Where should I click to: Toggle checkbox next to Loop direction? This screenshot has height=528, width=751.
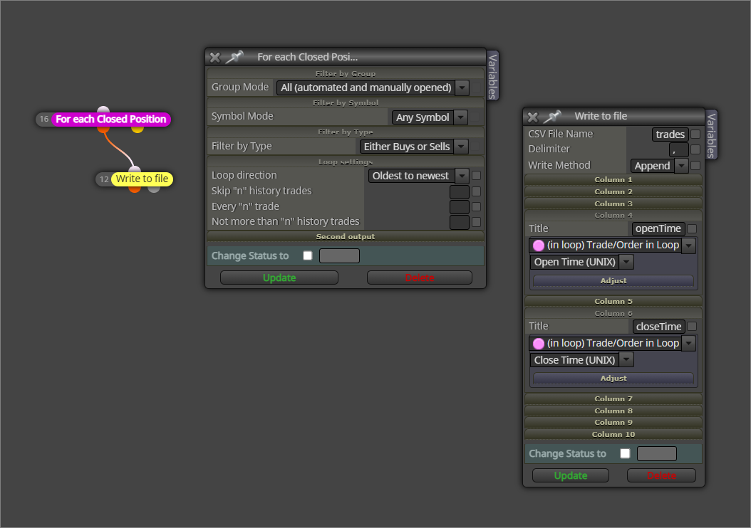[x=476, y=176]
